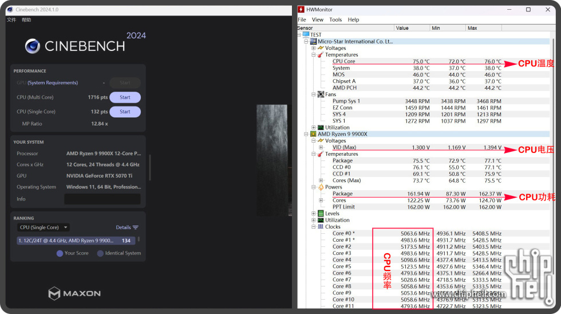Click the Powers flame icon
The image size is (561, 314).
(321, 187)
